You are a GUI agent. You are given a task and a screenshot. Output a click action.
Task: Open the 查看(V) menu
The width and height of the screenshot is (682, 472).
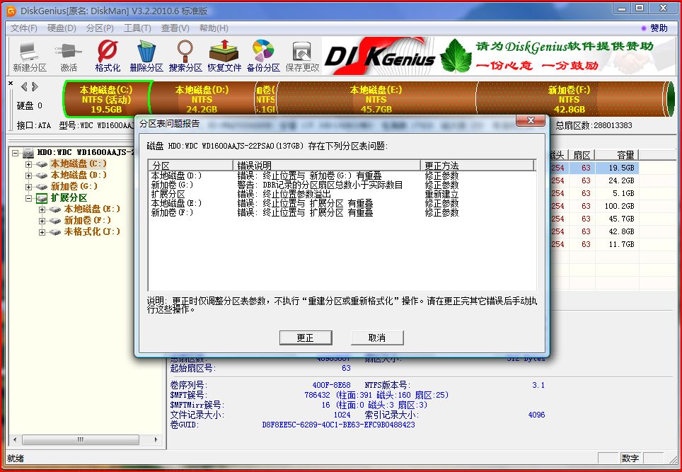175,28
